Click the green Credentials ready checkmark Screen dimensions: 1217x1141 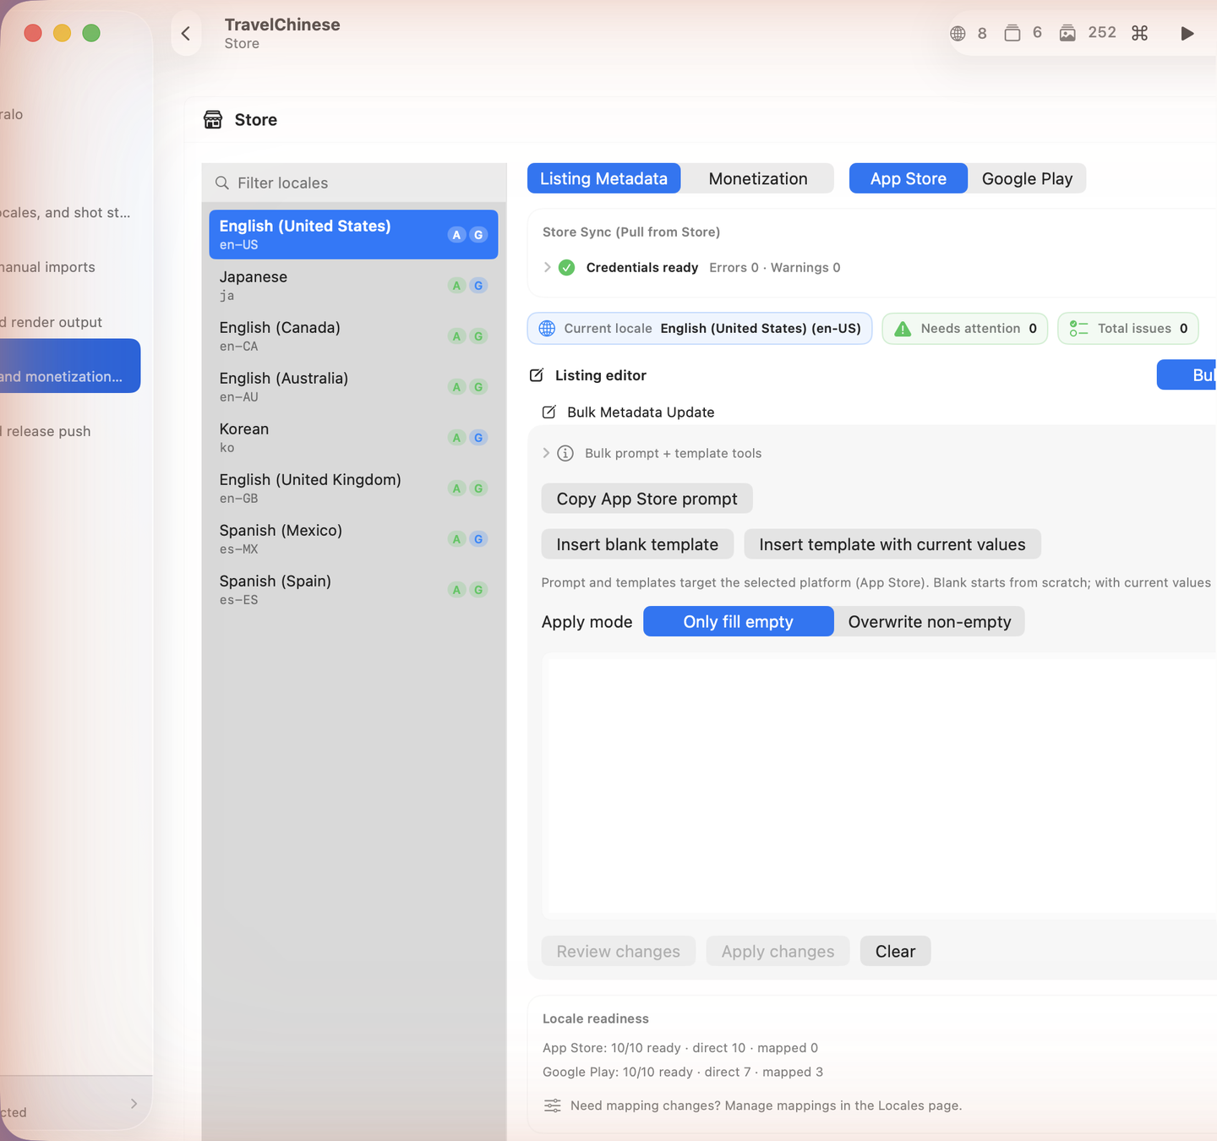567,267
